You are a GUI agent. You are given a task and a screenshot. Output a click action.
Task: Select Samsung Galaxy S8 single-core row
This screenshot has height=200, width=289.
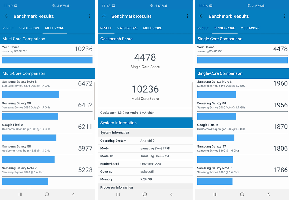(x=242, y=110)
